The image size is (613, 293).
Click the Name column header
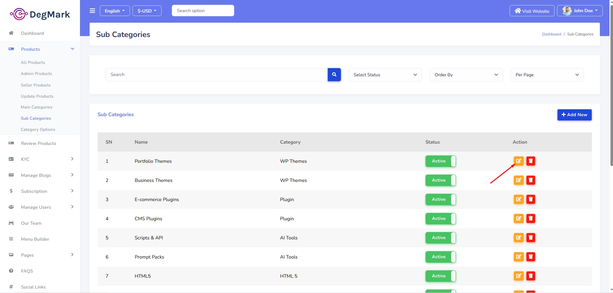click(141, 142)
